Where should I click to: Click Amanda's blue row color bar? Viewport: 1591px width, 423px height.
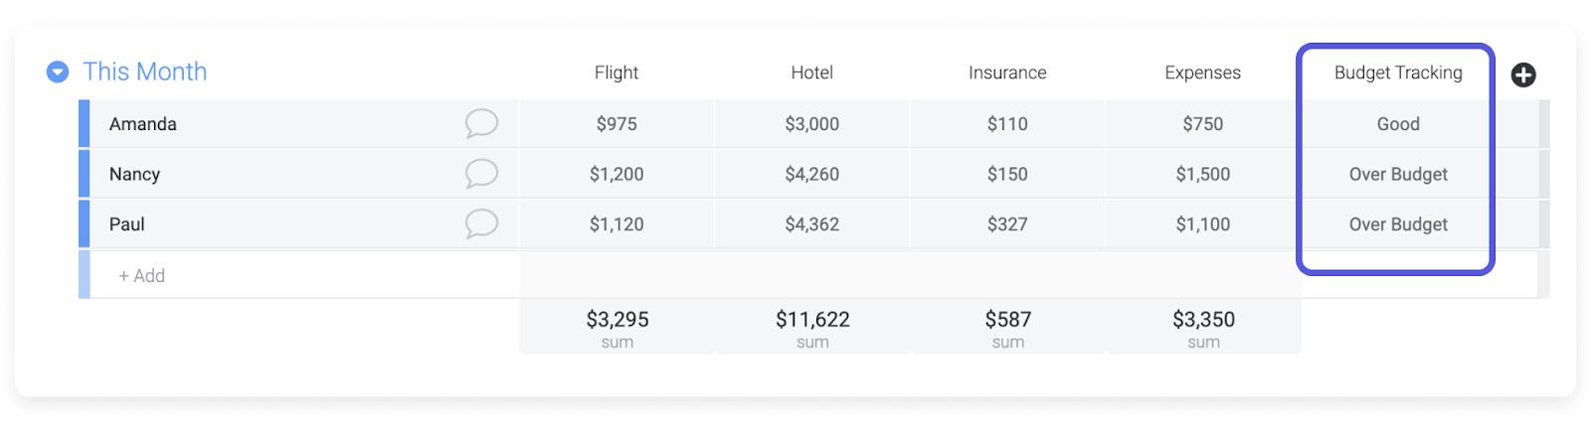[85, 123]
